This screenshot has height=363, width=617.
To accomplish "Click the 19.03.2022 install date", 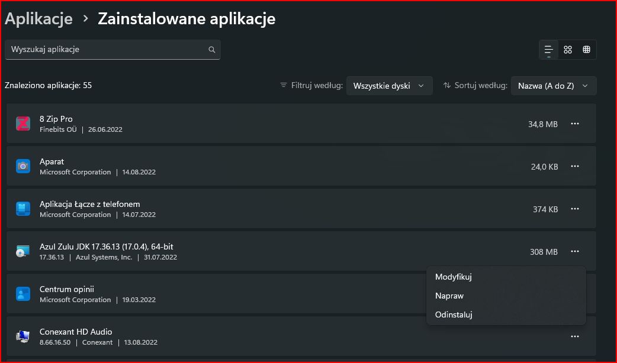I will click(139, 300).
